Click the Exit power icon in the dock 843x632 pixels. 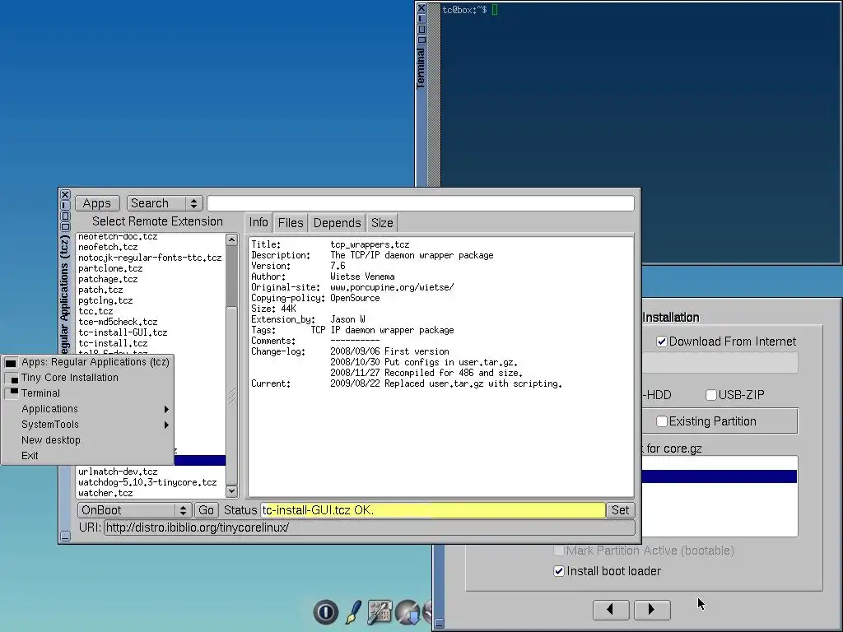(x=326, y=612)
